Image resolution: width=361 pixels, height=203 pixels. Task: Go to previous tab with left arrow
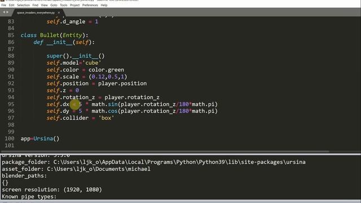coord(4,12)
